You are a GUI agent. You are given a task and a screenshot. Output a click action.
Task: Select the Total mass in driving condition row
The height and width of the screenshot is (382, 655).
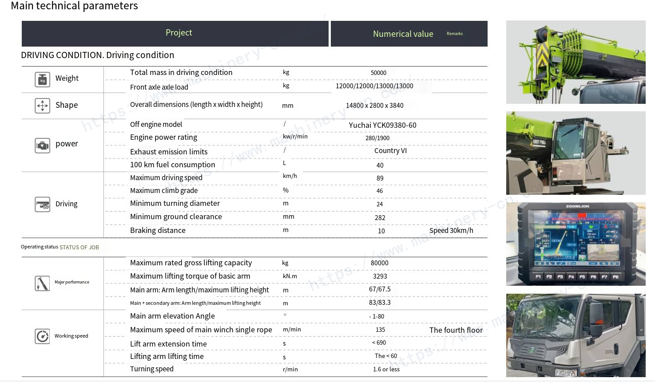[x=295, y=73]
